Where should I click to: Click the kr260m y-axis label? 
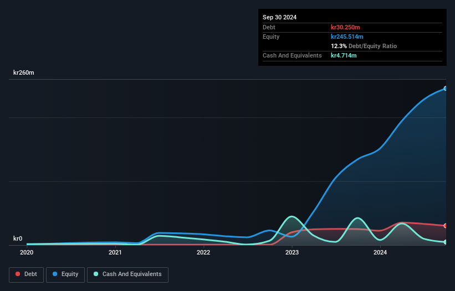(23, 72)
